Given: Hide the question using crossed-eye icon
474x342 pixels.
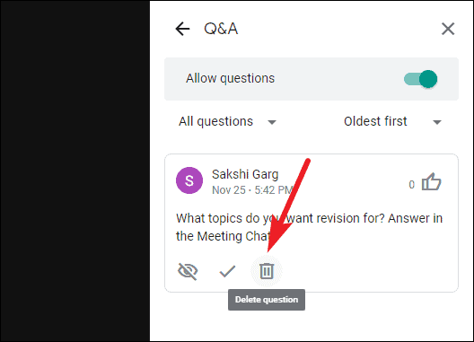Looking at the screenshot, I should (x=188, y=271).
